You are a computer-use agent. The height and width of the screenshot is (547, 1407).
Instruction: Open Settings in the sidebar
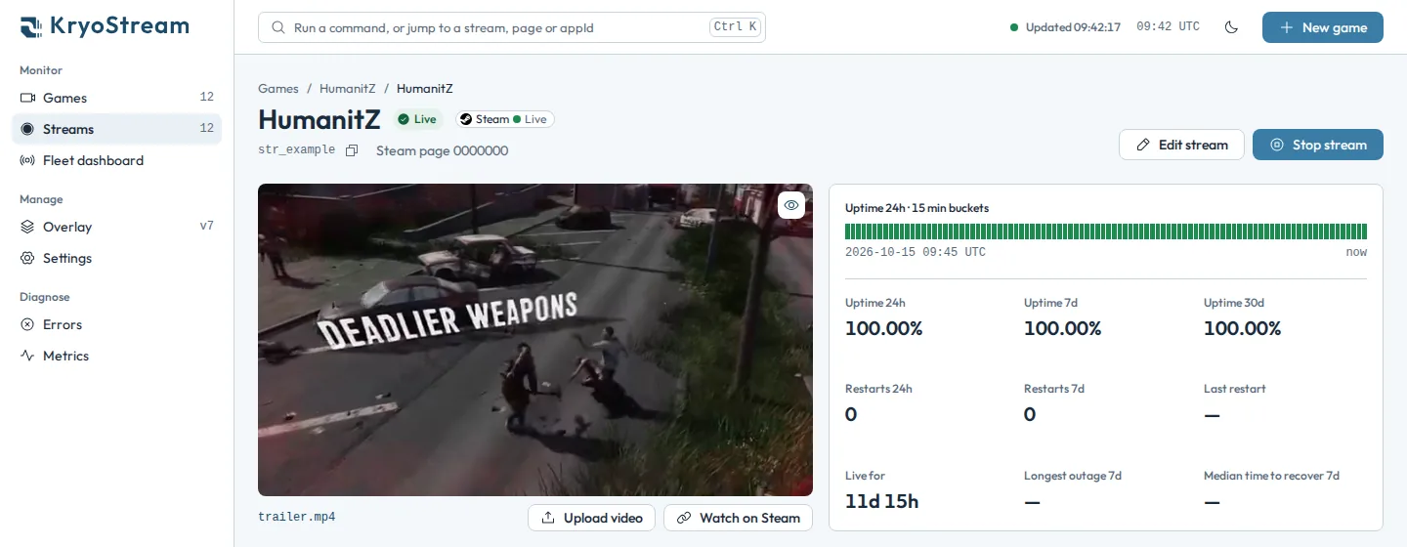116,258
